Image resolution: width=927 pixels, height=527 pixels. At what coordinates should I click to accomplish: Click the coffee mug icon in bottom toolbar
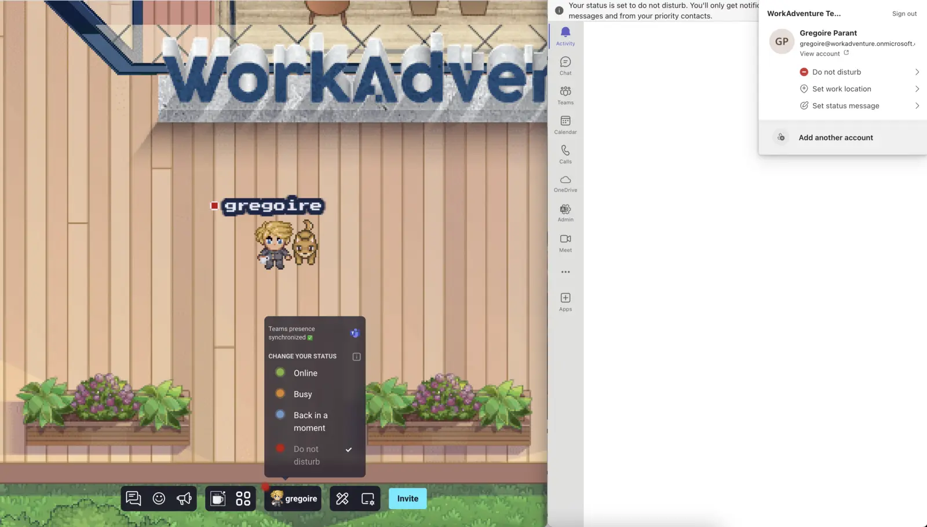pyautogui.click(x=218, y=498)
